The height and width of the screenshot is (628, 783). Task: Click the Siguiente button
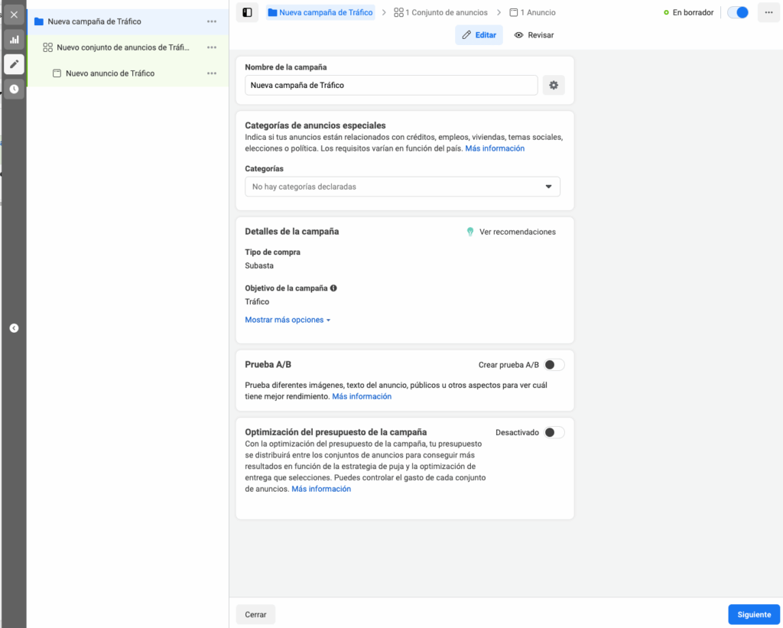tap(753, 614)
